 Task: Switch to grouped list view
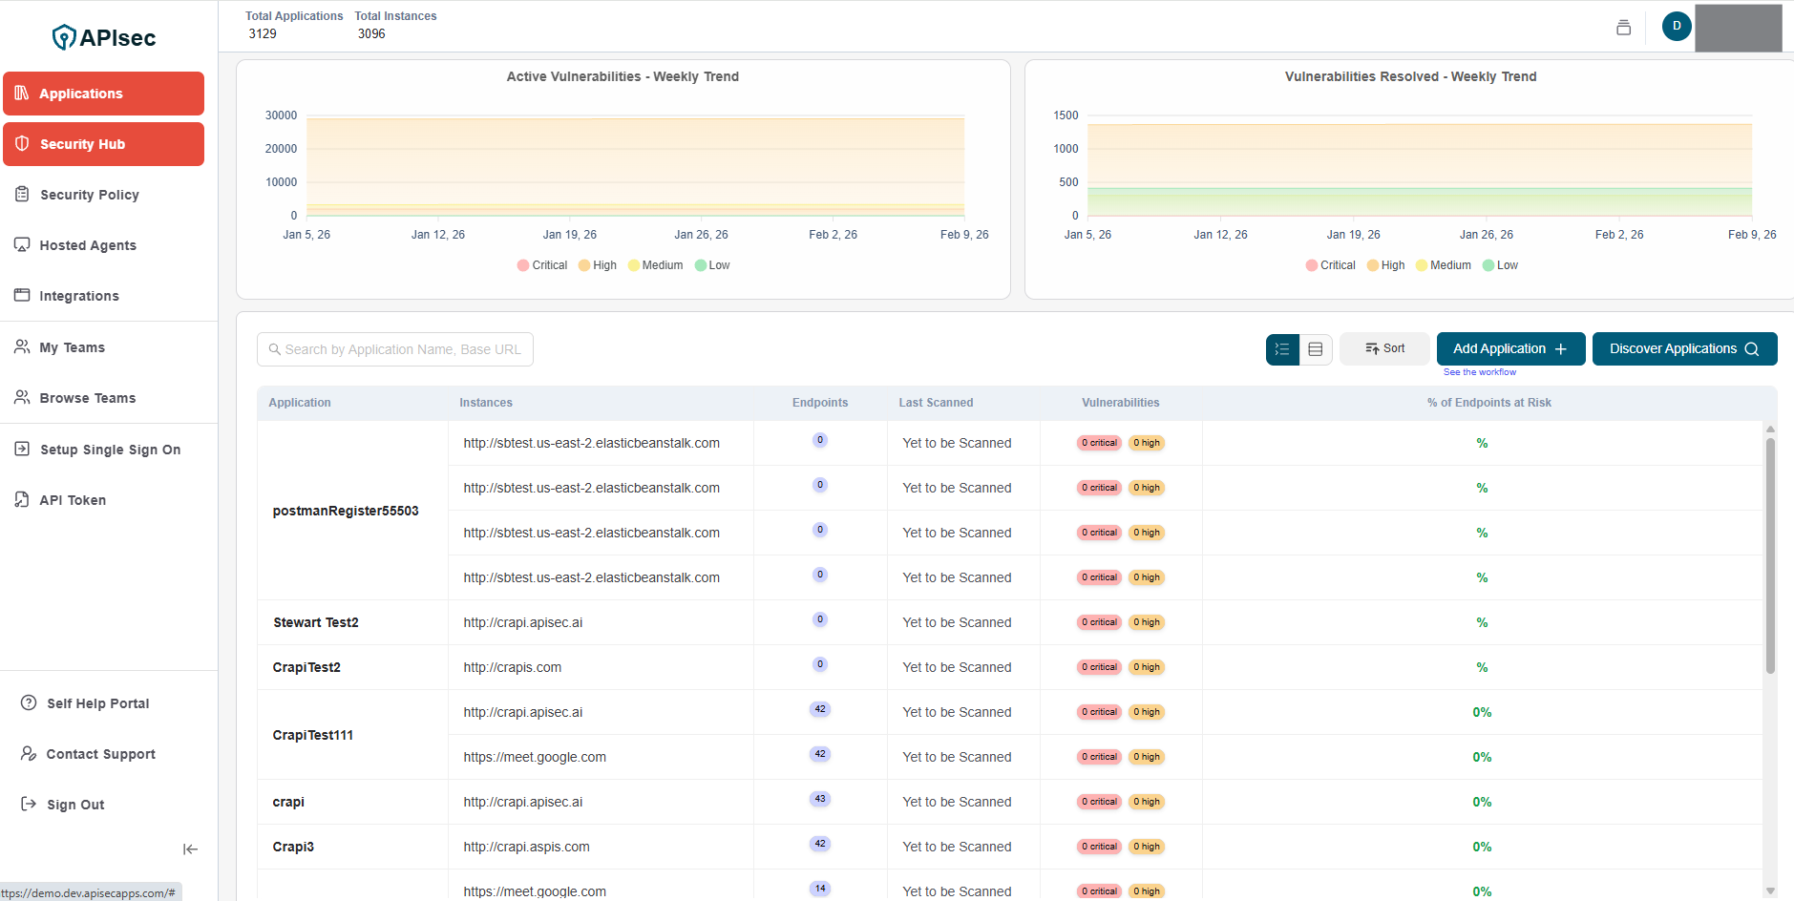1282,349
